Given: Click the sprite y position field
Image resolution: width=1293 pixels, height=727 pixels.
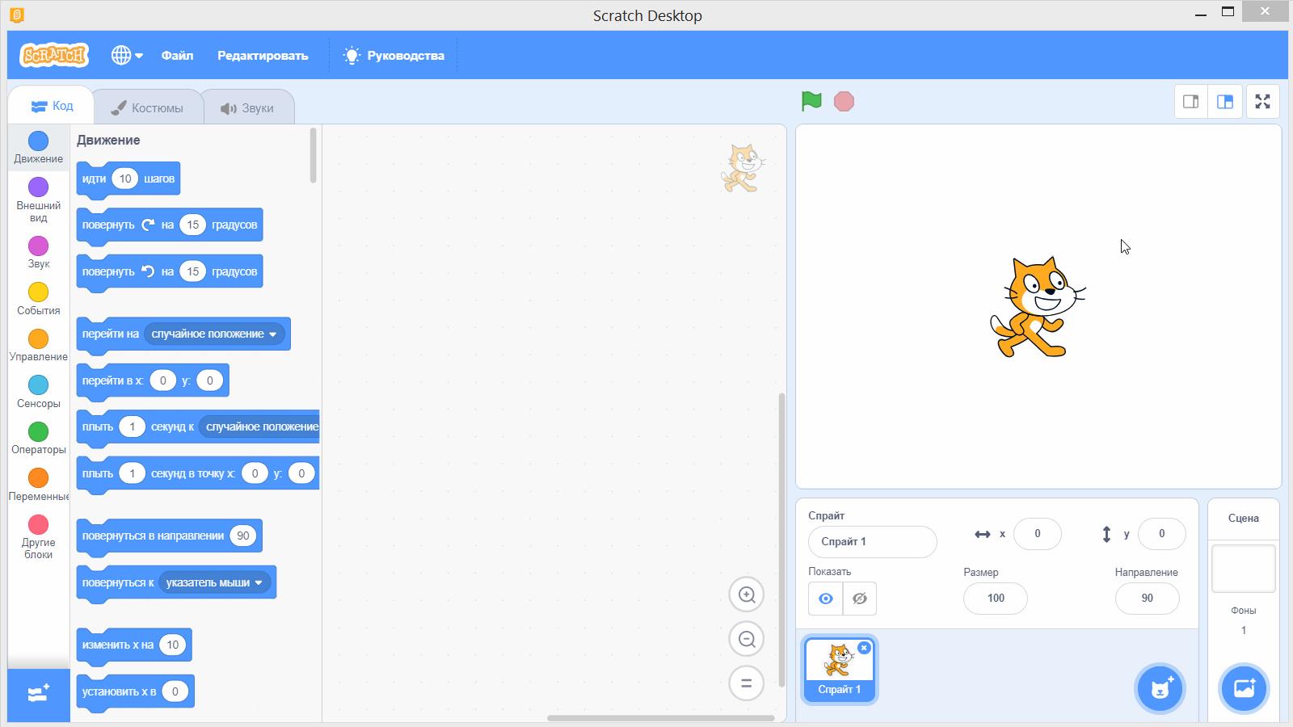Looking at the screenshot, I should pyautogui.click(x=1162, y=534).
